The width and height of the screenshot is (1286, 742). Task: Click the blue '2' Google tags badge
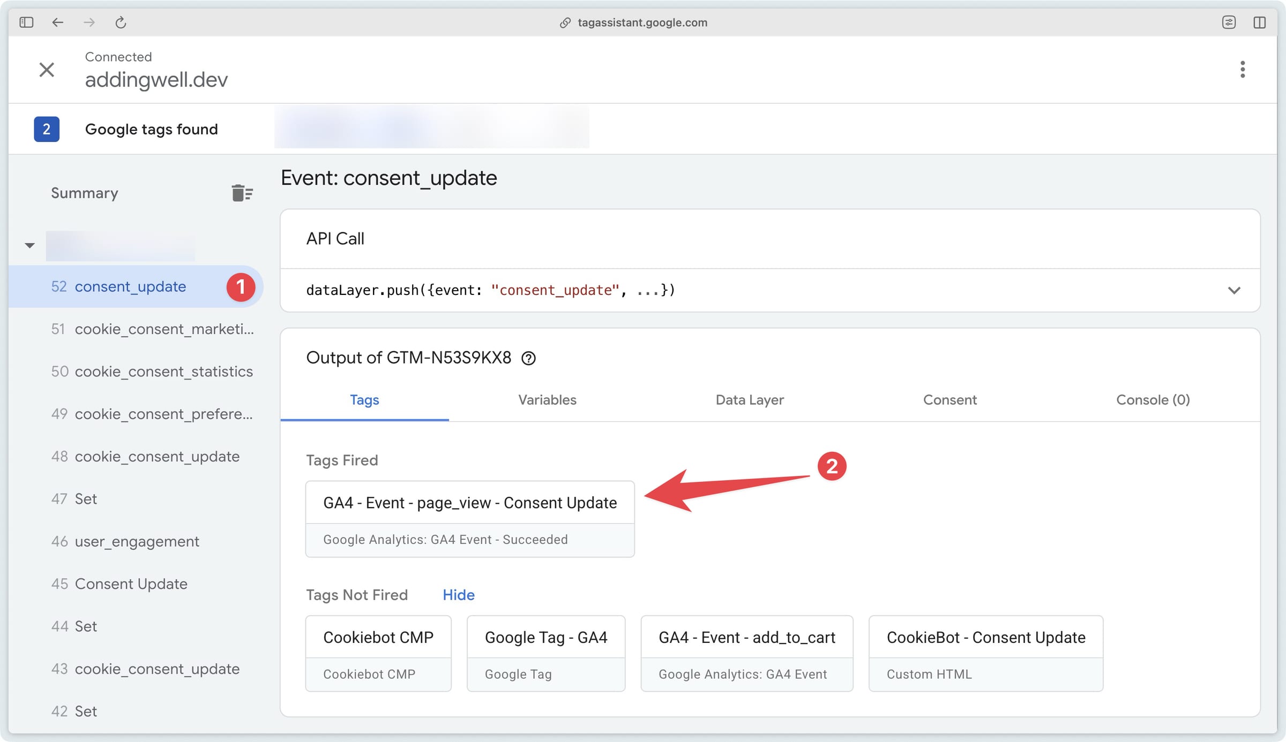click(47, 129)
